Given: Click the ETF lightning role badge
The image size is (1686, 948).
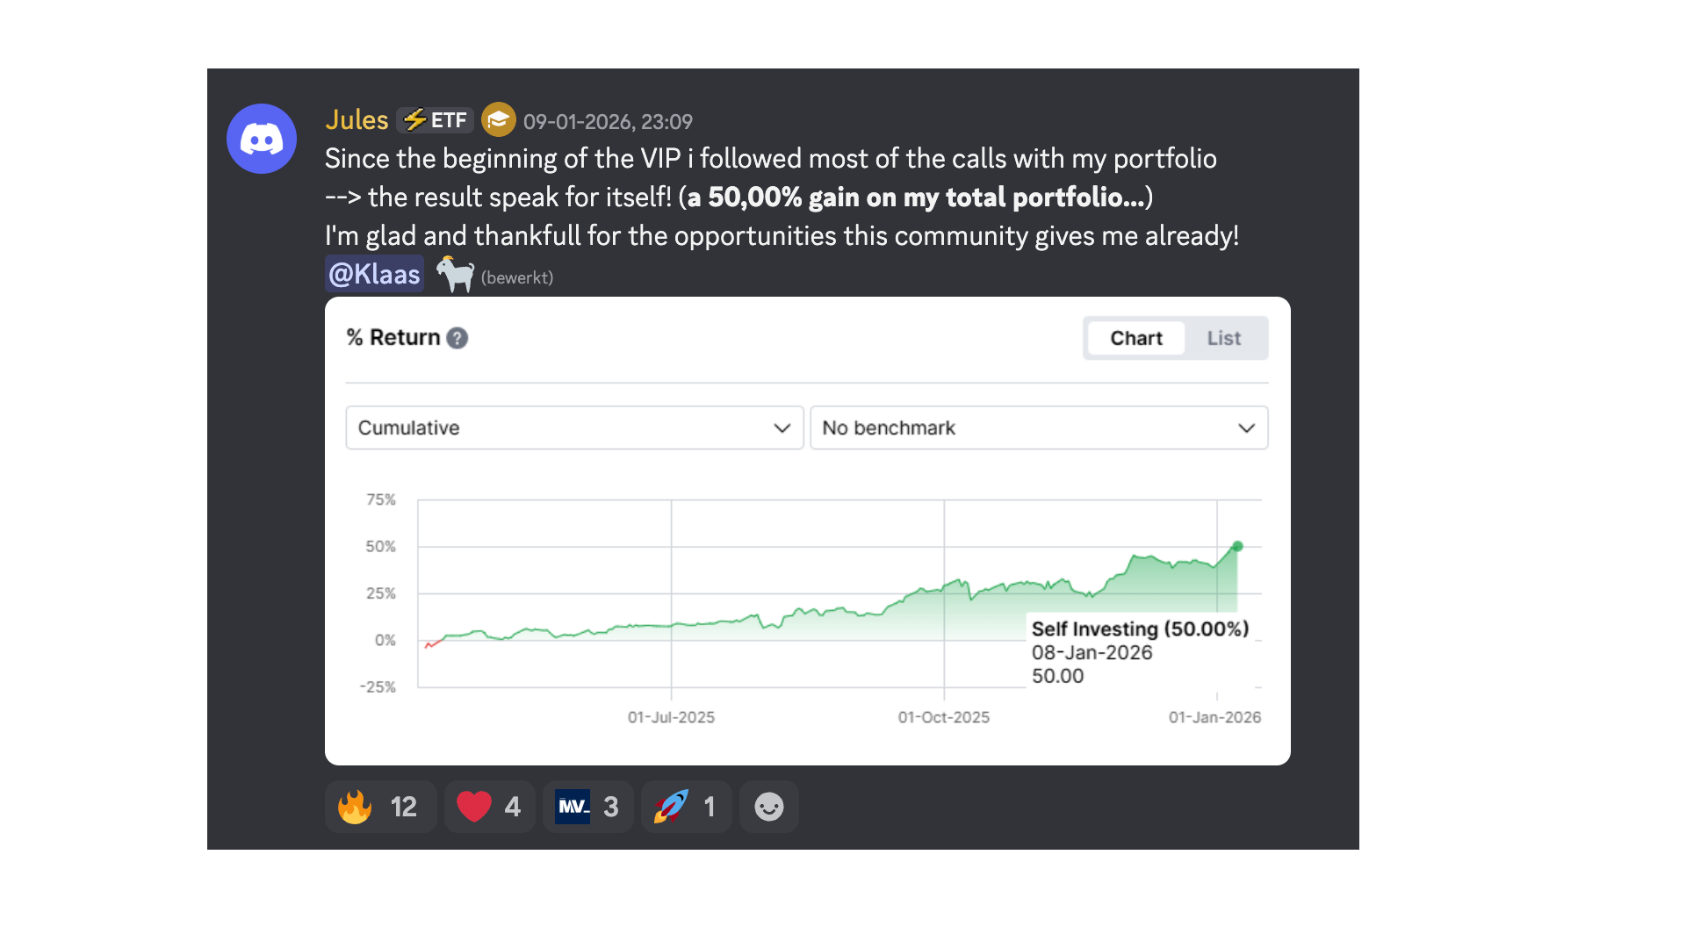Looking at the screenshot, I should [x=436, y=120].
